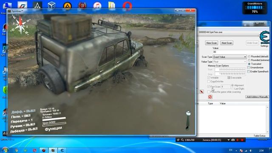Click the network icon in system tray
272x153 pixels.
pyautogui.click(x=246, y=150)
